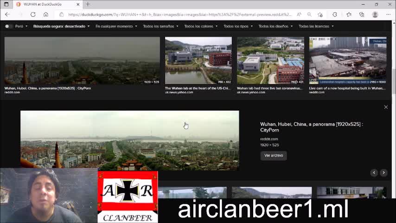Click the site lock icon in address bar

tap(61, 14)
